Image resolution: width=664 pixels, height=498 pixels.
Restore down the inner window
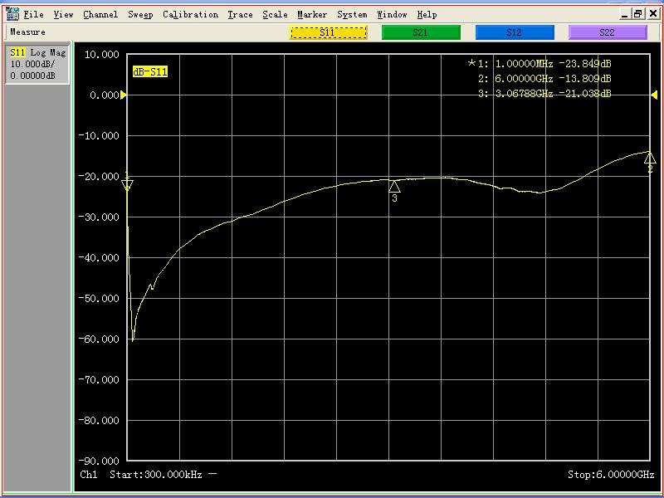click(x=637, y=14)
